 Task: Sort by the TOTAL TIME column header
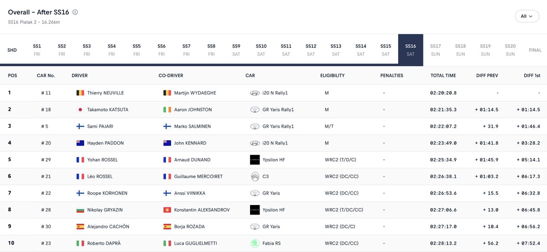point(443,76)
